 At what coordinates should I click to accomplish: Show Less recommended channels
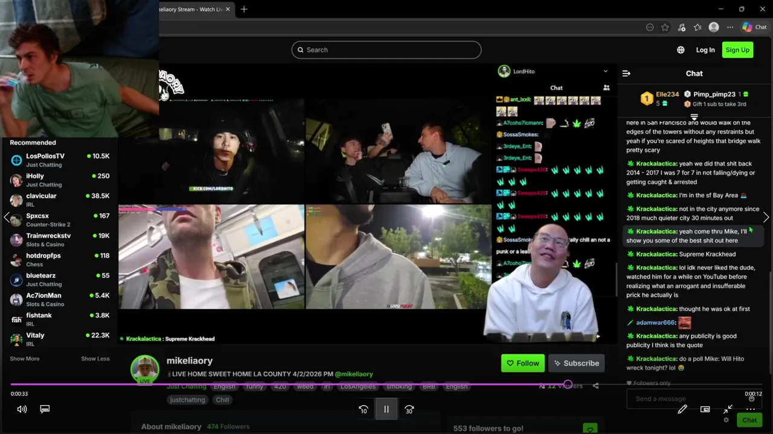tap(95, 359)
